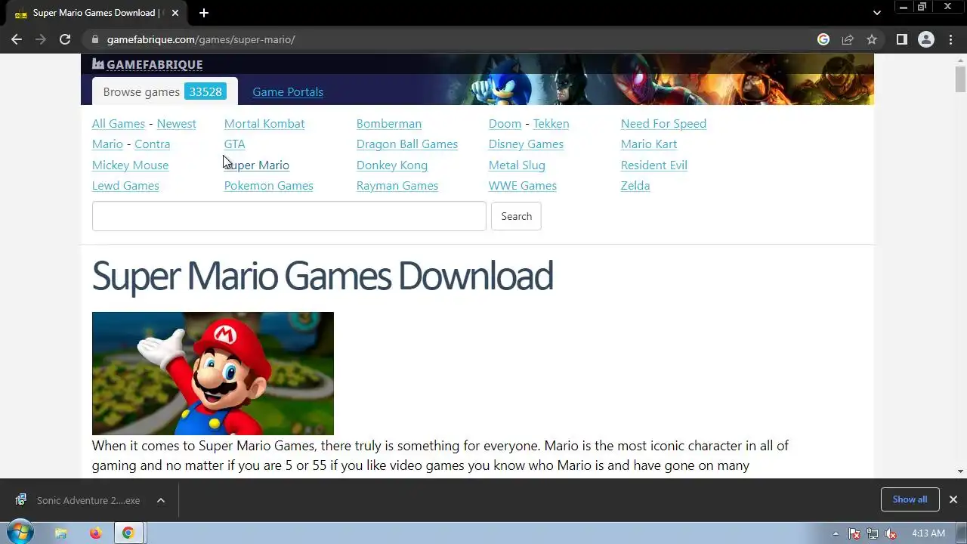Screen dimensions: 967x544
Task: Show hidden system tray icons
Action: pos(836,533)
